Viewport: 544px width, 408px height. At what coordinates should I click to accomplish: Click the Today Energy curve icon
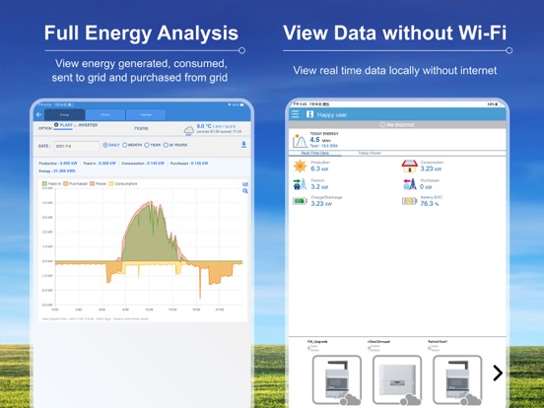[x=301, y=141]
